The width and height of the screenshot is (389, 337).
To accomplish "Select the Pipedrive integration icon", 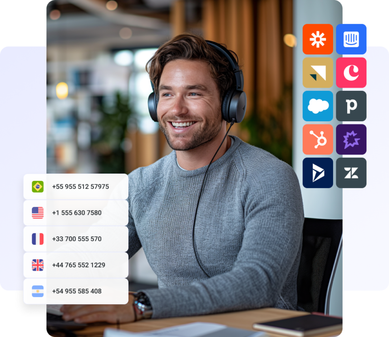I will (x=351, y=106).
